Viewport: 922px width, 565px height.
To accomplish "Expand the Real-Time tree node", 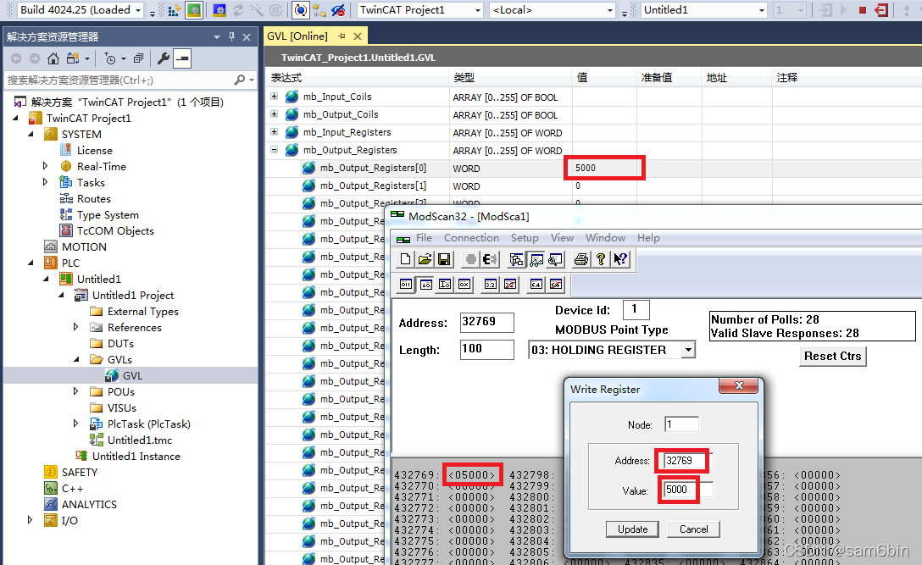I will coord(45,166).
